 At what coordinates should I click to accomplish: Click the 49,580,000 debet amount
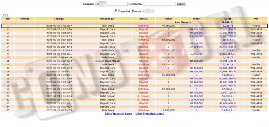click(168, 26)
